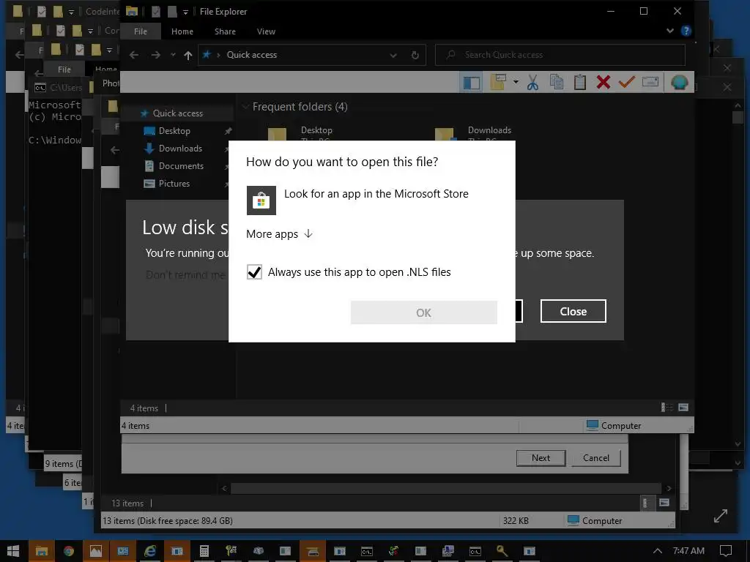Open the address bar history dropdown

tap(393, 56)
